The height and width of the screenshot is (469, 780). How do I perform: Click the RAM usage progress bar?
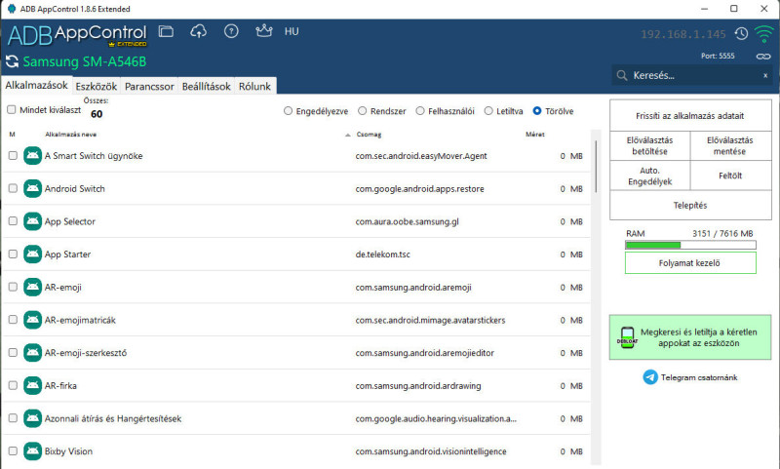click(x=690, y=245)
